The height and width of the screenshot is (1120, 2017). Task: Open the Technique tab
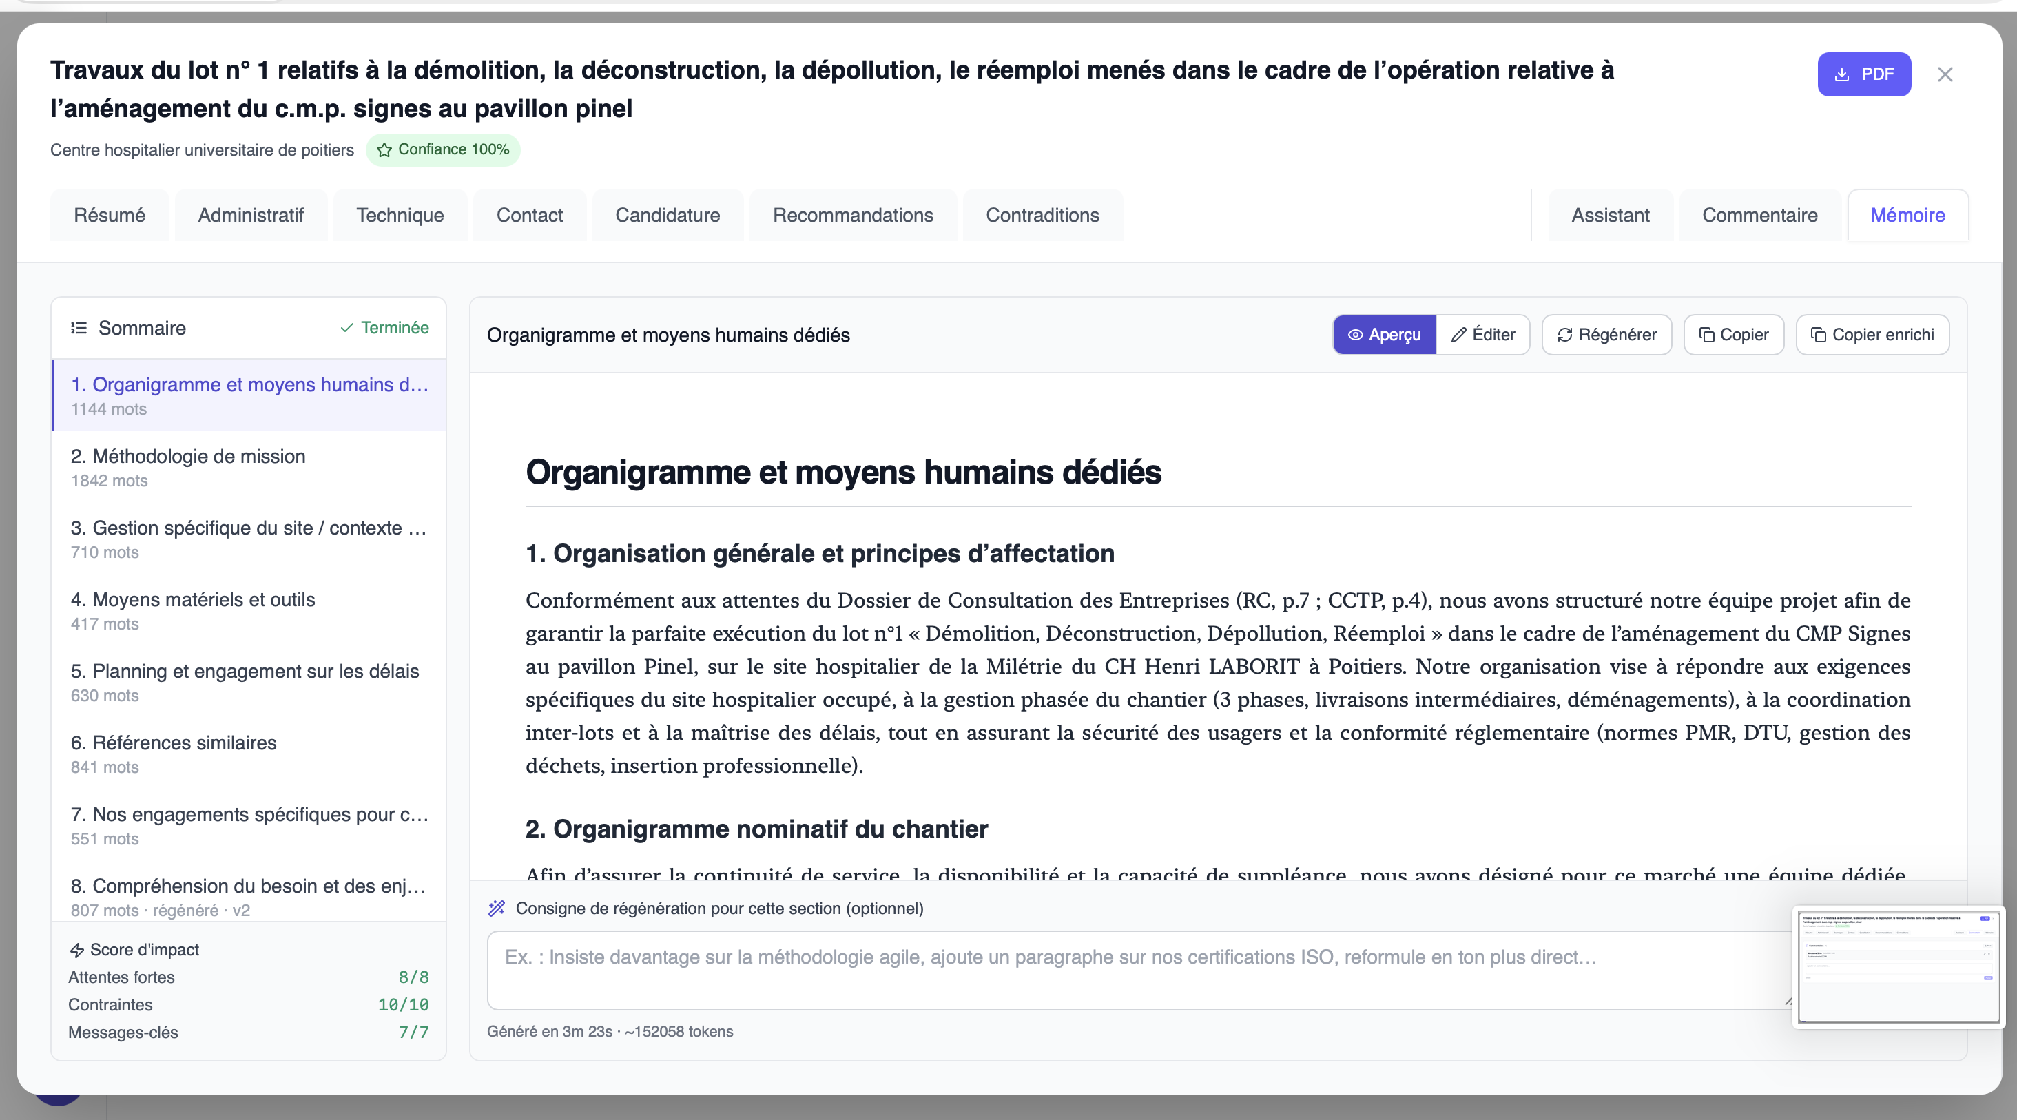[400, 215]
